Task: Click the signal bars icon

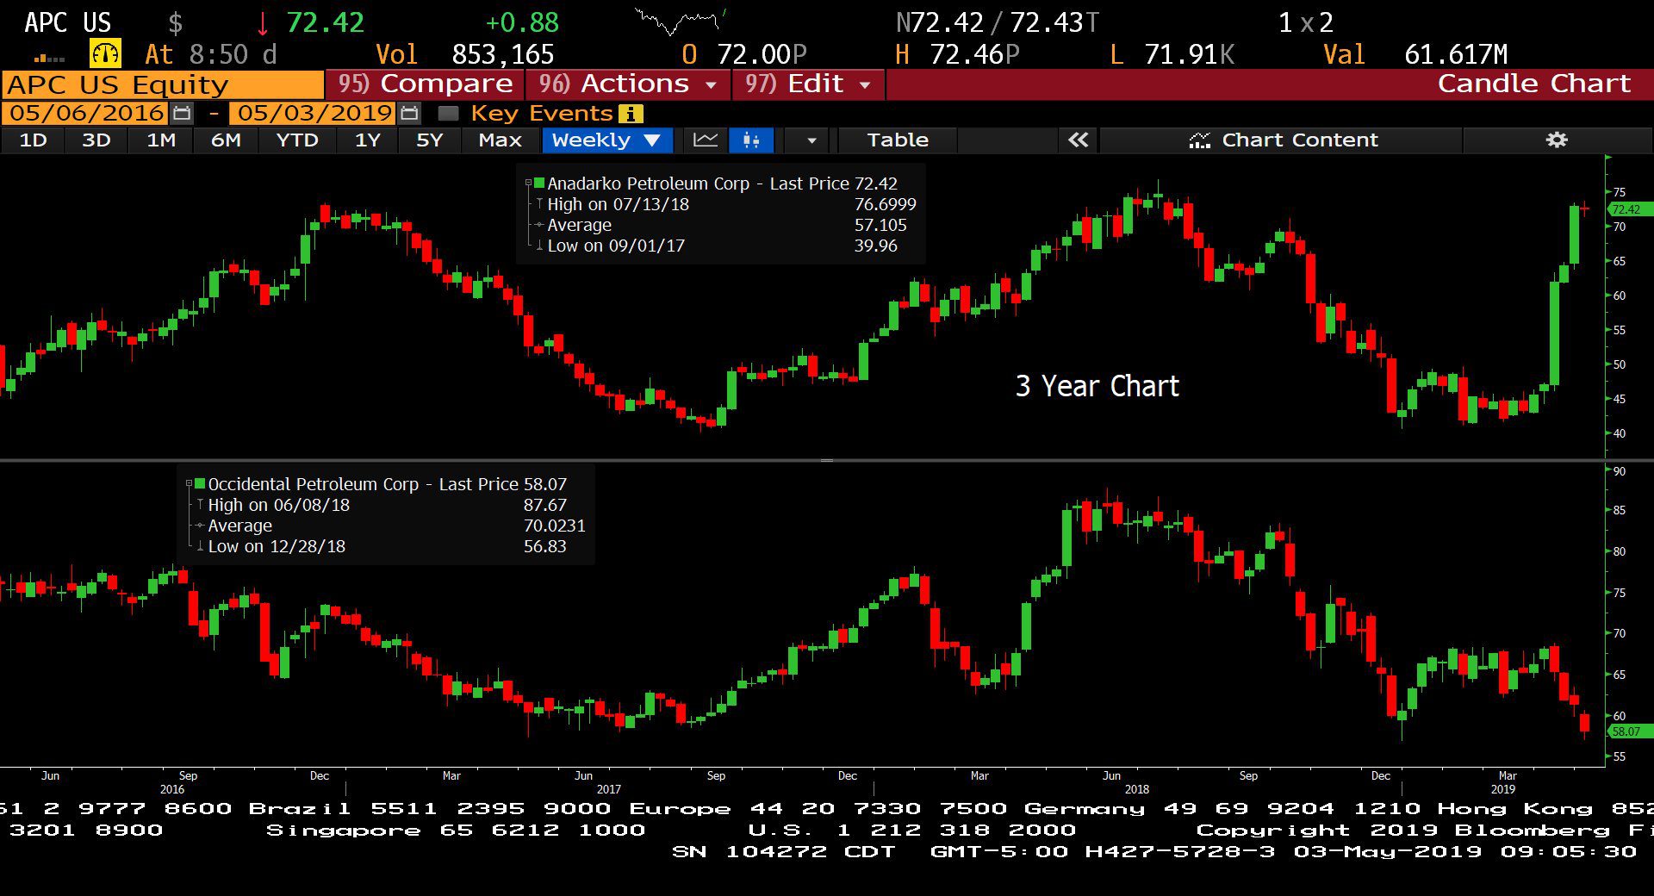Action: point(49,58)
